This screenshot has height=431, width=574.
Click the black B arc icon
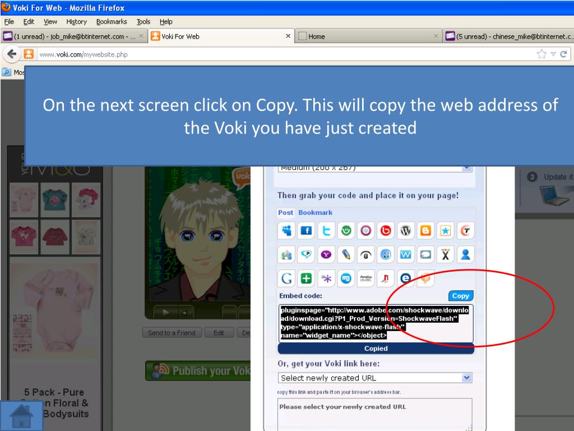(x=365, y=254)
